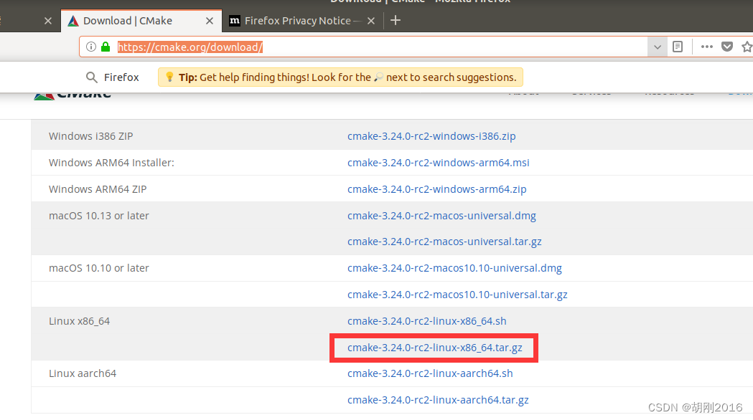Close the Firefox Privacy Notice tab
Screen dimensions: 753x420
(370, 21)
